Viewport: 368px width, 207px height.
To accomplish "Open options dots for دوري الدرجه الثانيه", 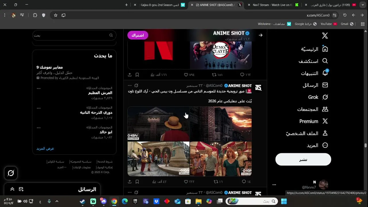I will coord(39,108).
